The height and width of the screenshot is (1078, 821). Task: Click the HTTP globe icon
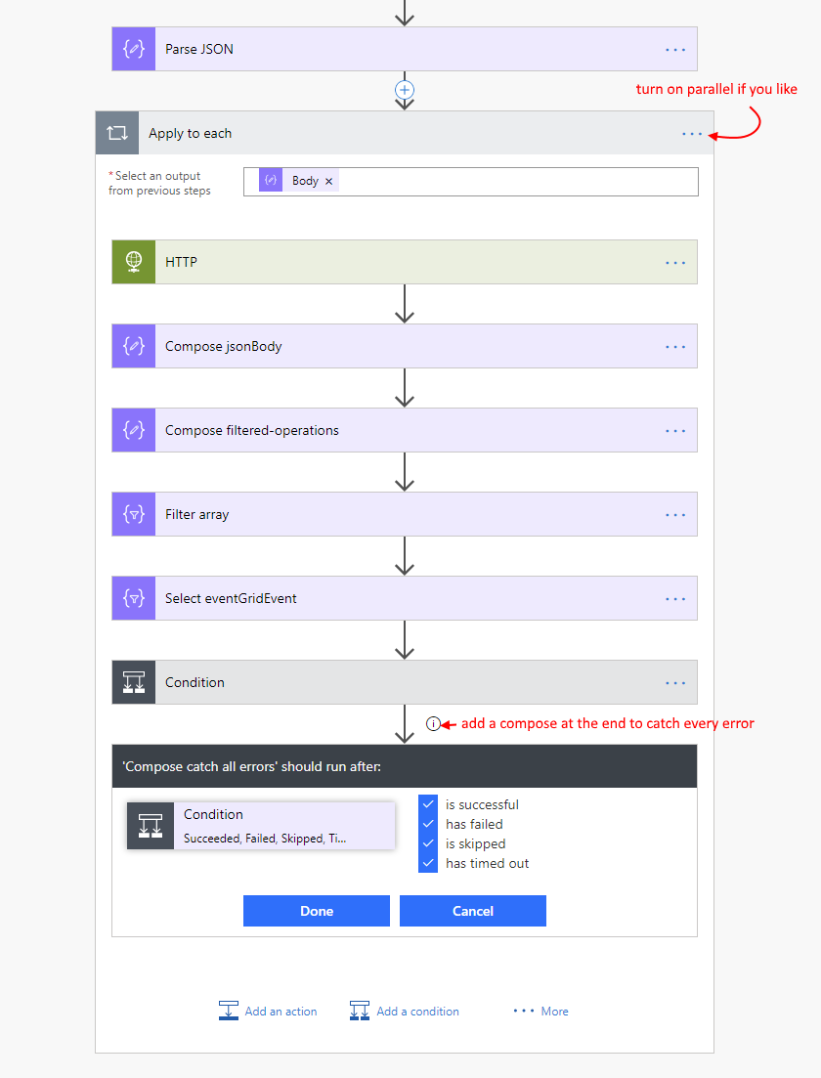coord(134,262)
